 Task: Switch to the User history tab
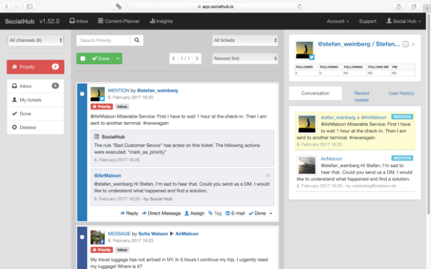[x=401, y=93]
